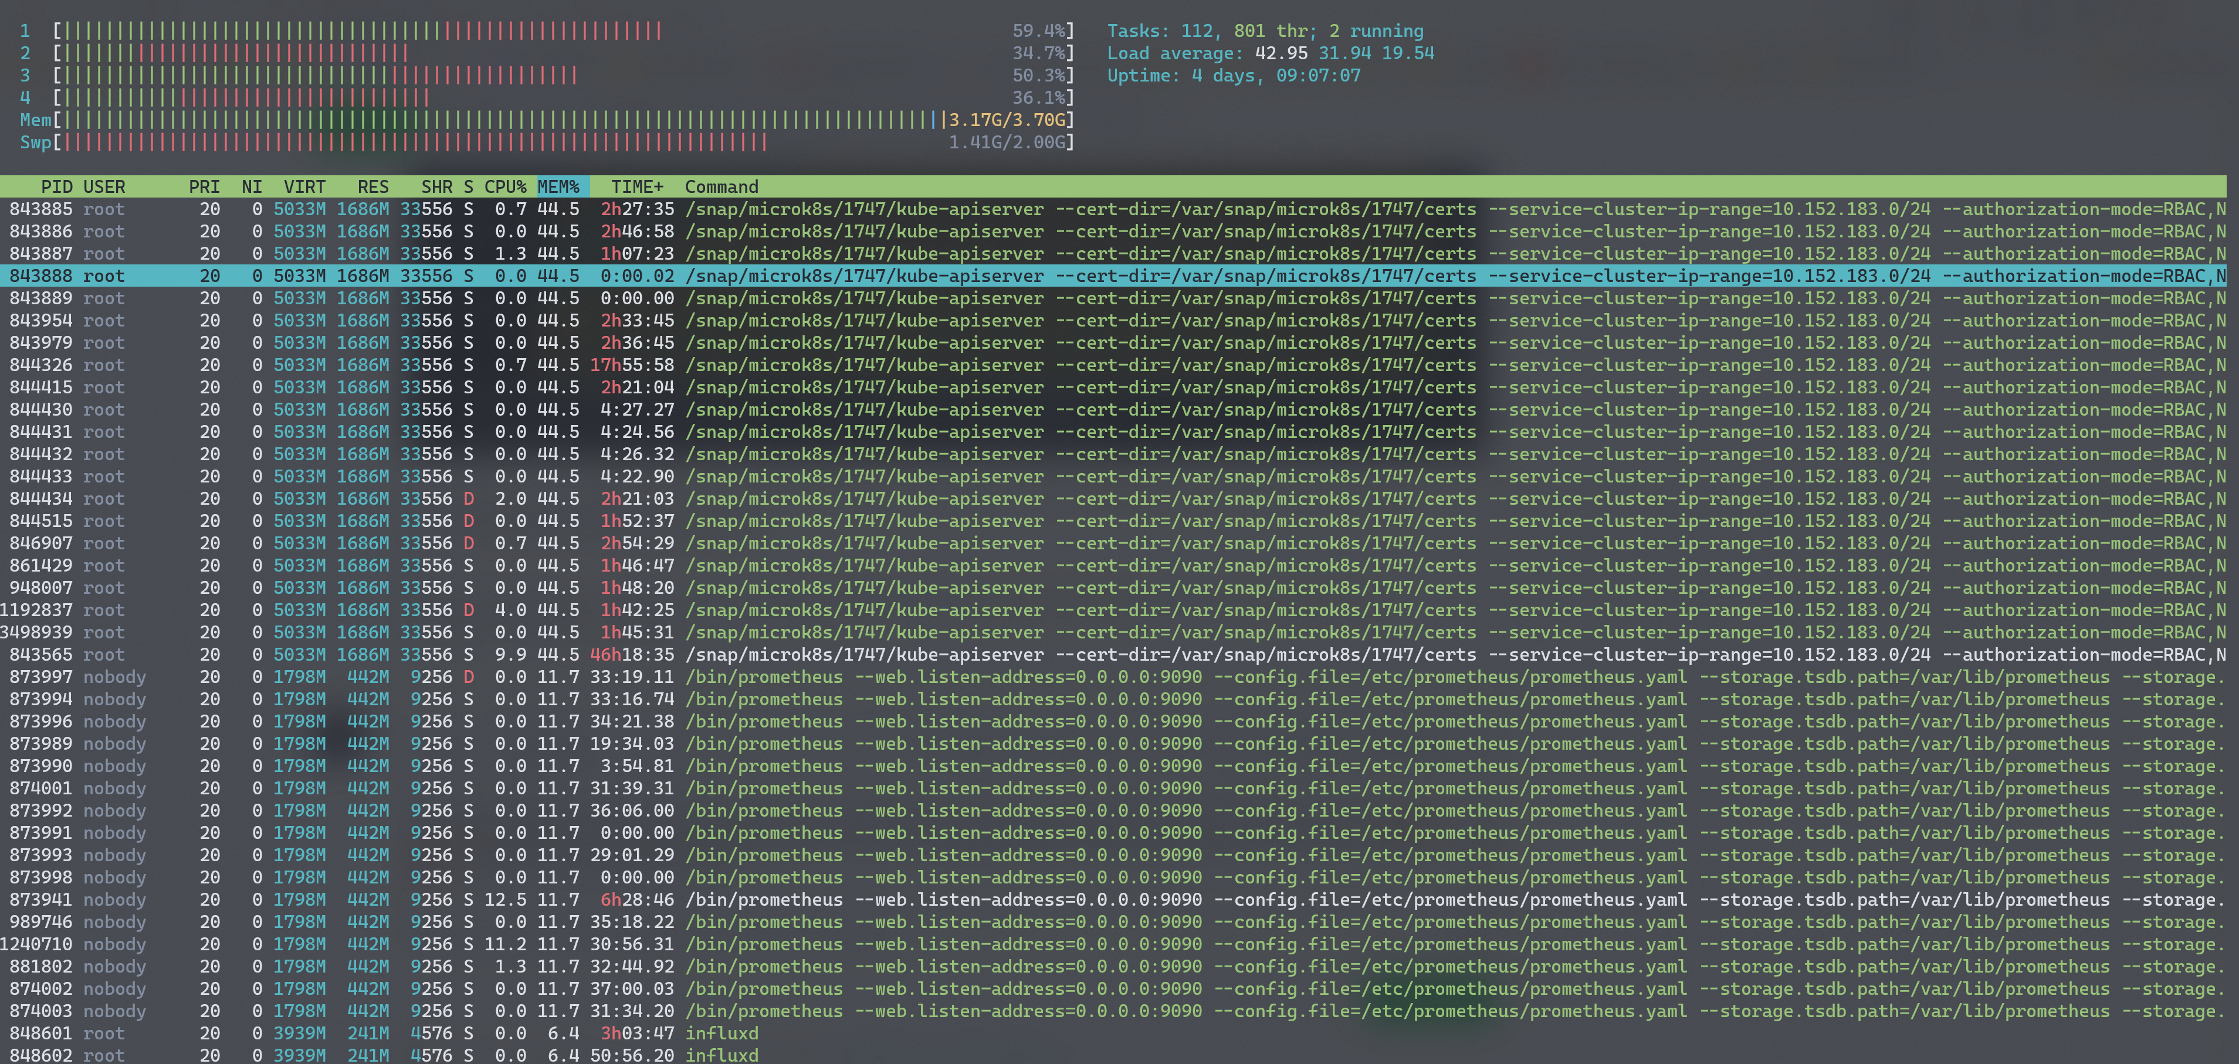Select process row with PID 843889

click(1113, 299)
